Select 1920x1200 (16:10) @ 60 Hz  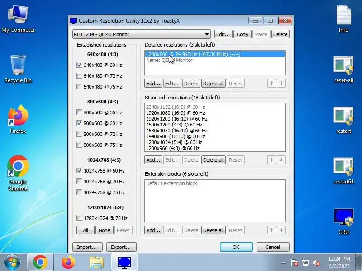coord(214,119)
